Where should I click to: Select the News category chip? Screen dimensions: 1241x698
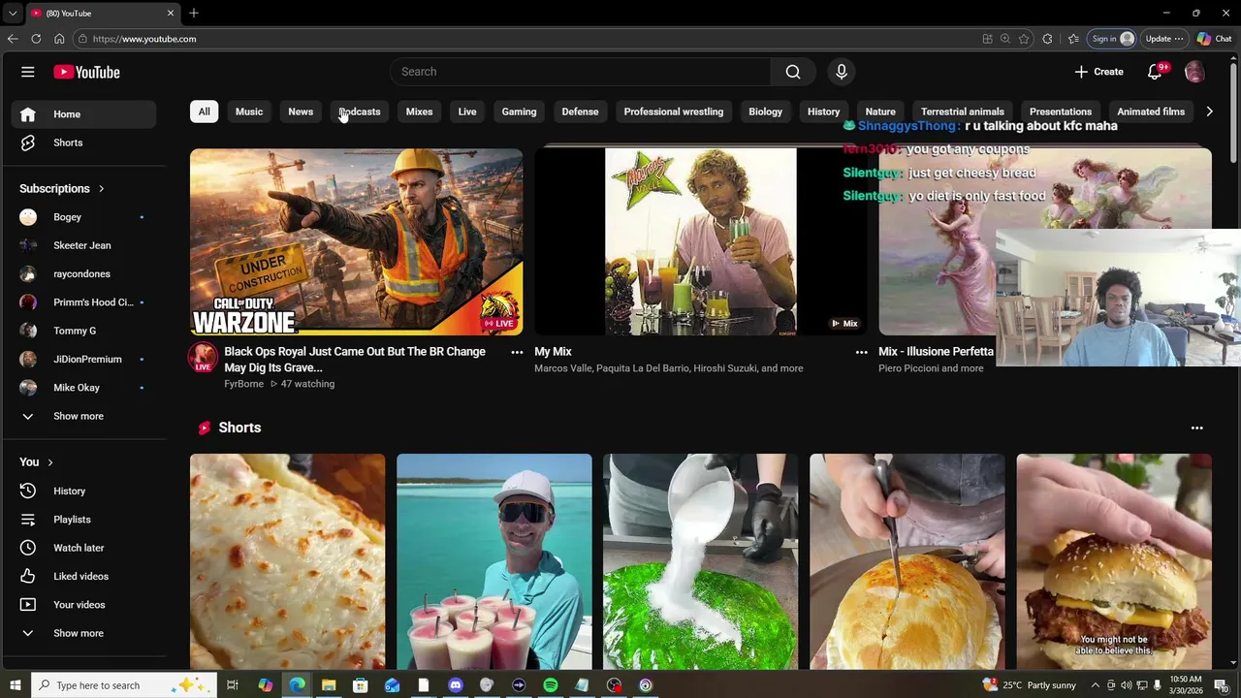(x=301, y=111)
